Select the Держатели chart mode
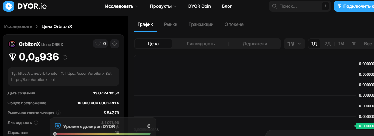374x136 pixels. [255, 44]
